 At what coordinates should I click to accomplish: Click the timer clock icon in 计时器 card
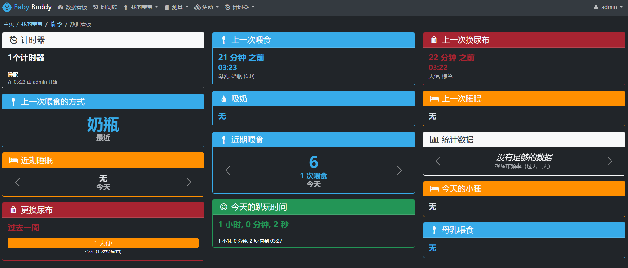[x=13, y=40]
